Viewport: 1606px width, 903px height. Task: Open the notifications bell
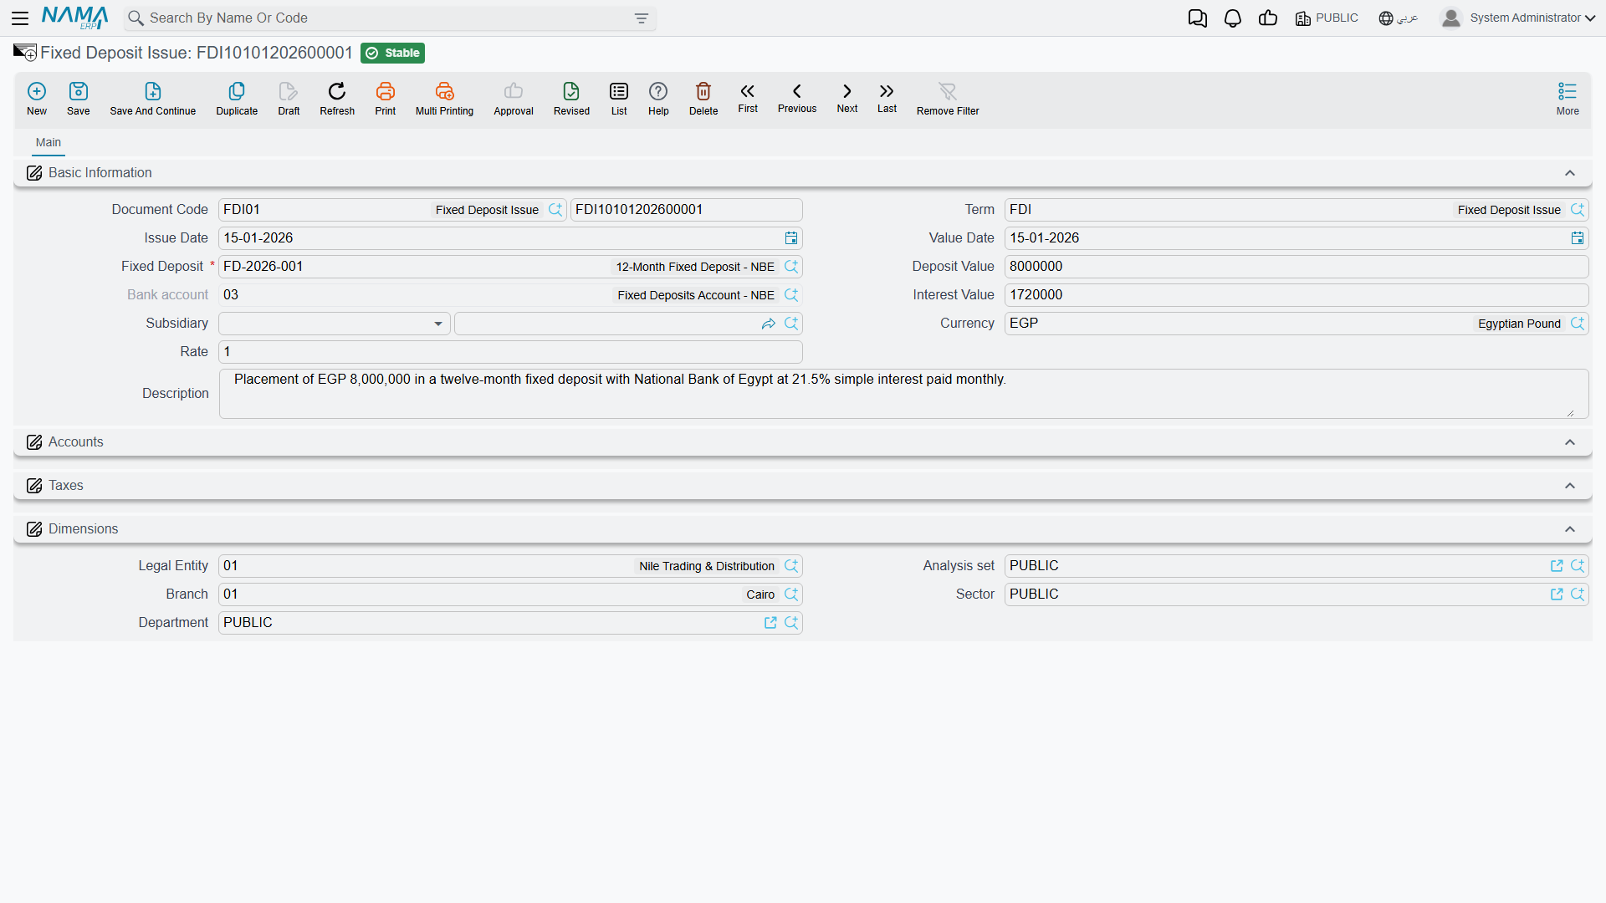point(1232,18)
